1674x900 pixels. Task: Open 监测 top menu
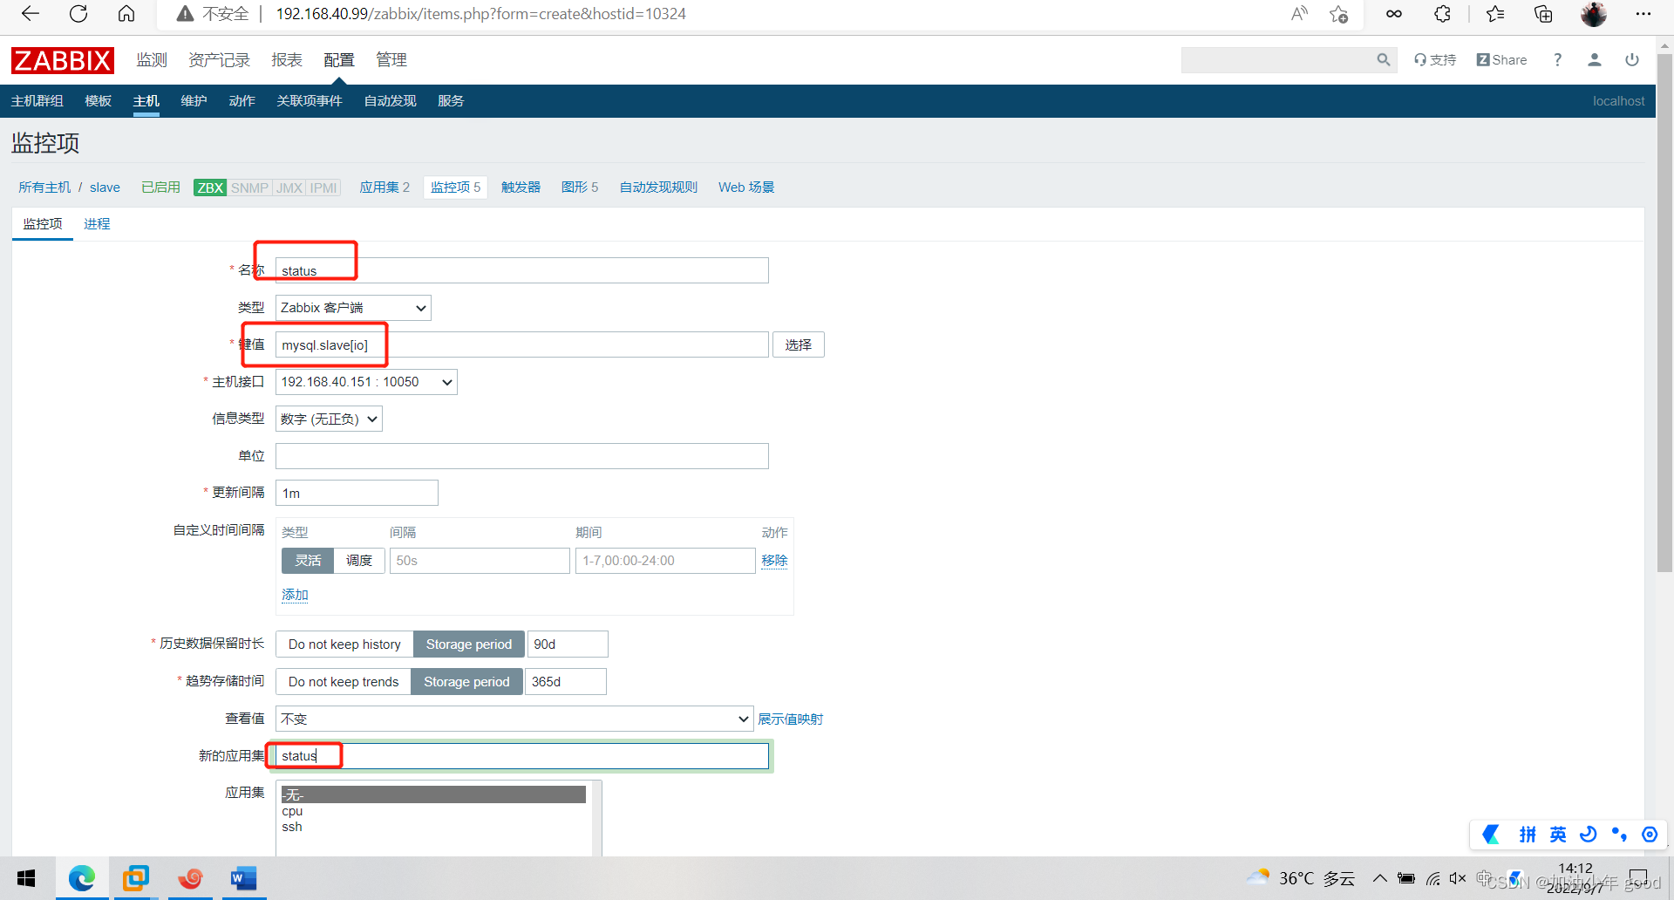click(152, 60)
